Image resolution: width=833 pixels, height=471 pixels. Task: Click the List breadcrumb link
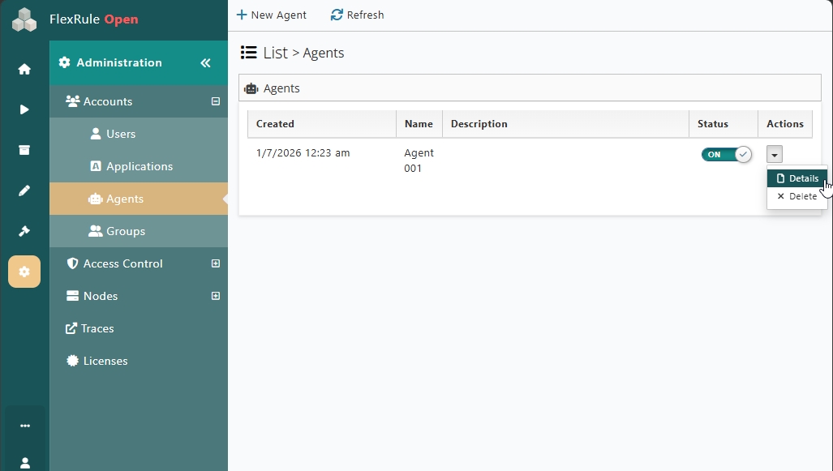(276, 53)
